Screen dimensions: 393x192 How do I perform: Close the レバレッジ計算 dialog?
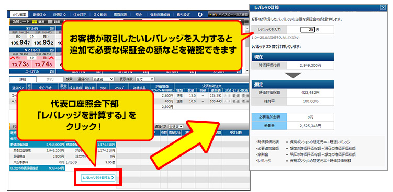click(x=383, y=7)
